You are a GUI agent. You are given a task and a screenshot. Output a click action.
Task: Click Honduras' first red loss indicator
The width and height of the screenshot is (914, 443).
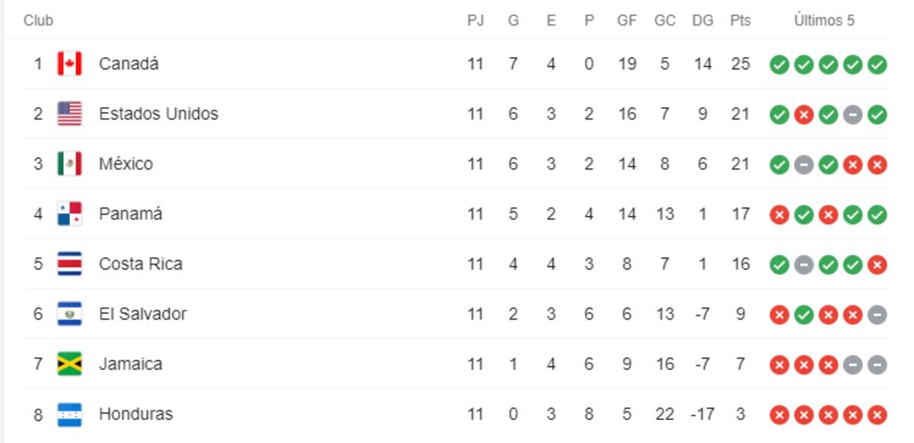pos(778,415)
